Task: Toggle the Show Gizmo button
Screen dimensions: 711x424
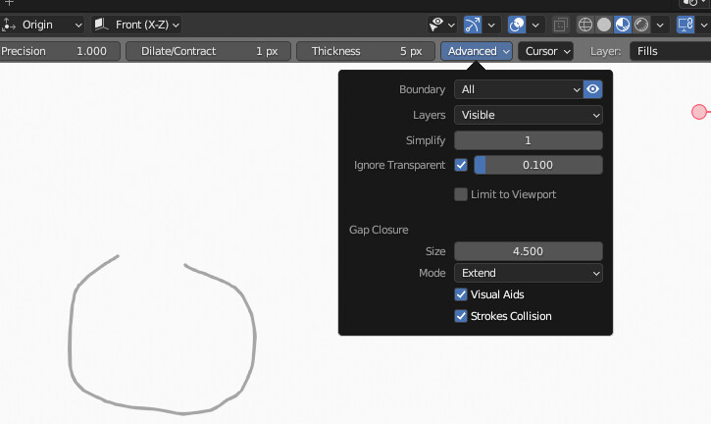Action: [x=473, y=25]
